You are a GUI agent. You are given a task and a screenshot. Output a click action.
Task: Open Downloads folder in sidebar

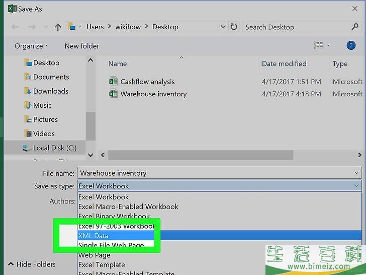(50, 91)
